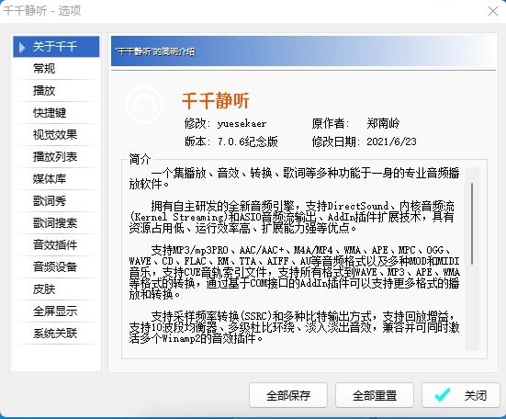This screenshot has width=506, height=419.
Task: Click the orange 千千静听 title
Action: [x=216, y=101]
